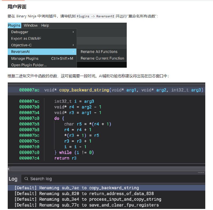Screen dimensions: 213x210
Task: Click Export as DWARF entry
Action: point(26,38)
